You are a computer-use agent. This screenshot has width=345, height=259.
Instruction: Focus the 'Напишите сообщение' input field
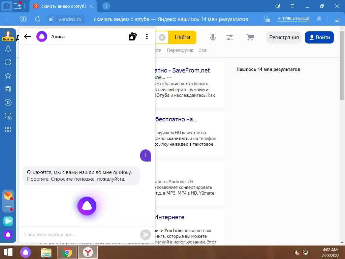point(80,235)
